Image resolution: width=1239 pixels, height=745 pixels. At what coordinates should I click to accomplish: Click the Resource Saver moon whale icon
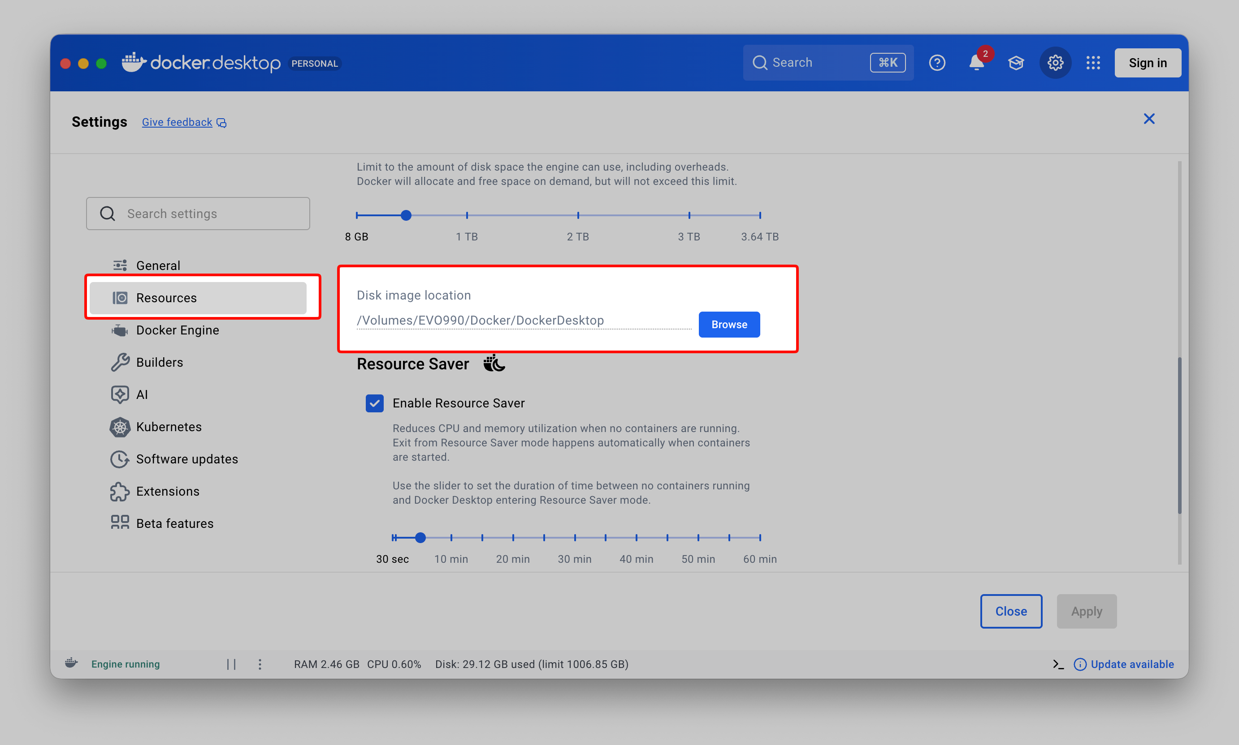tap(494, 363)
